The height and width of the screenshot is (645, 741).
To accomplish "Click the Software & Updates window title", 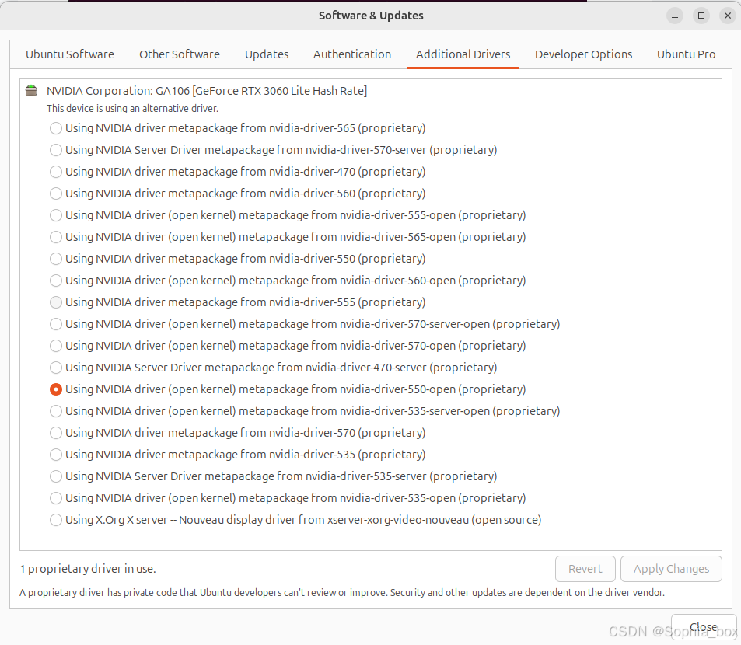I will [x=371, y=16].
